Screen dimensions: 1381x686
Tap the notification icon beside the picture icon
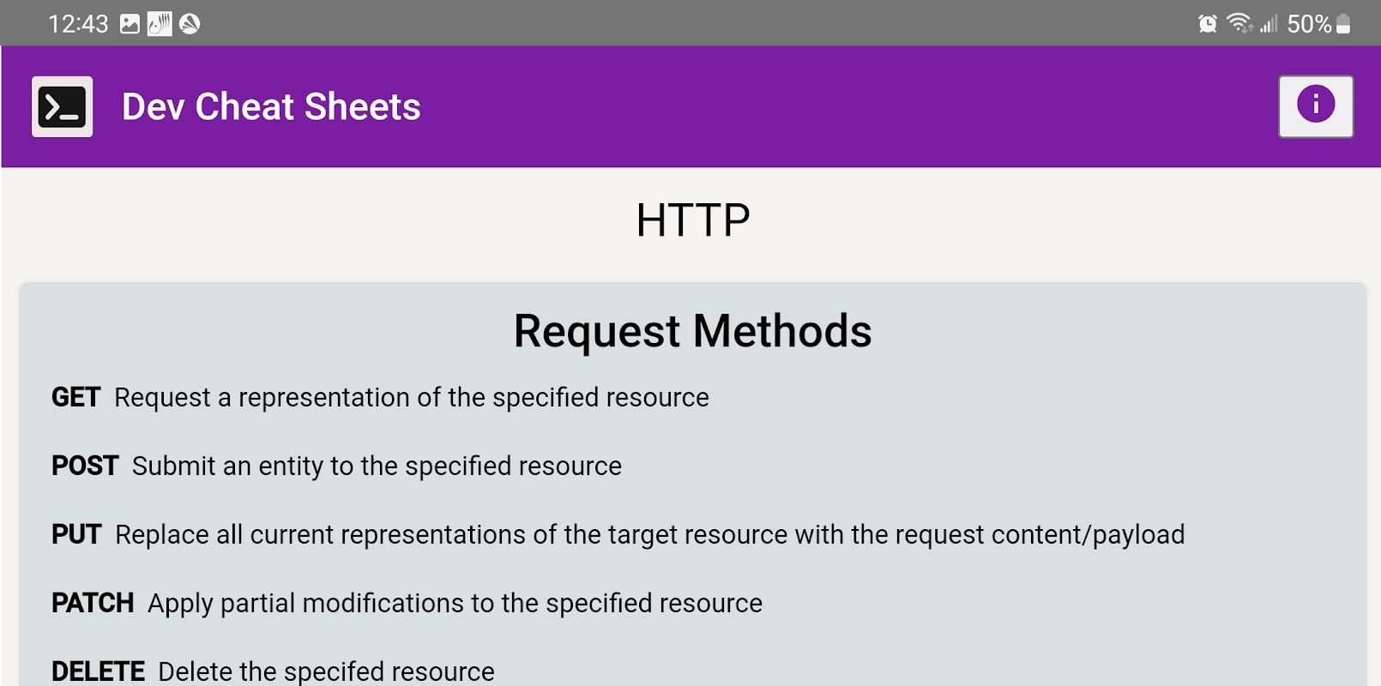pos(160,24)
